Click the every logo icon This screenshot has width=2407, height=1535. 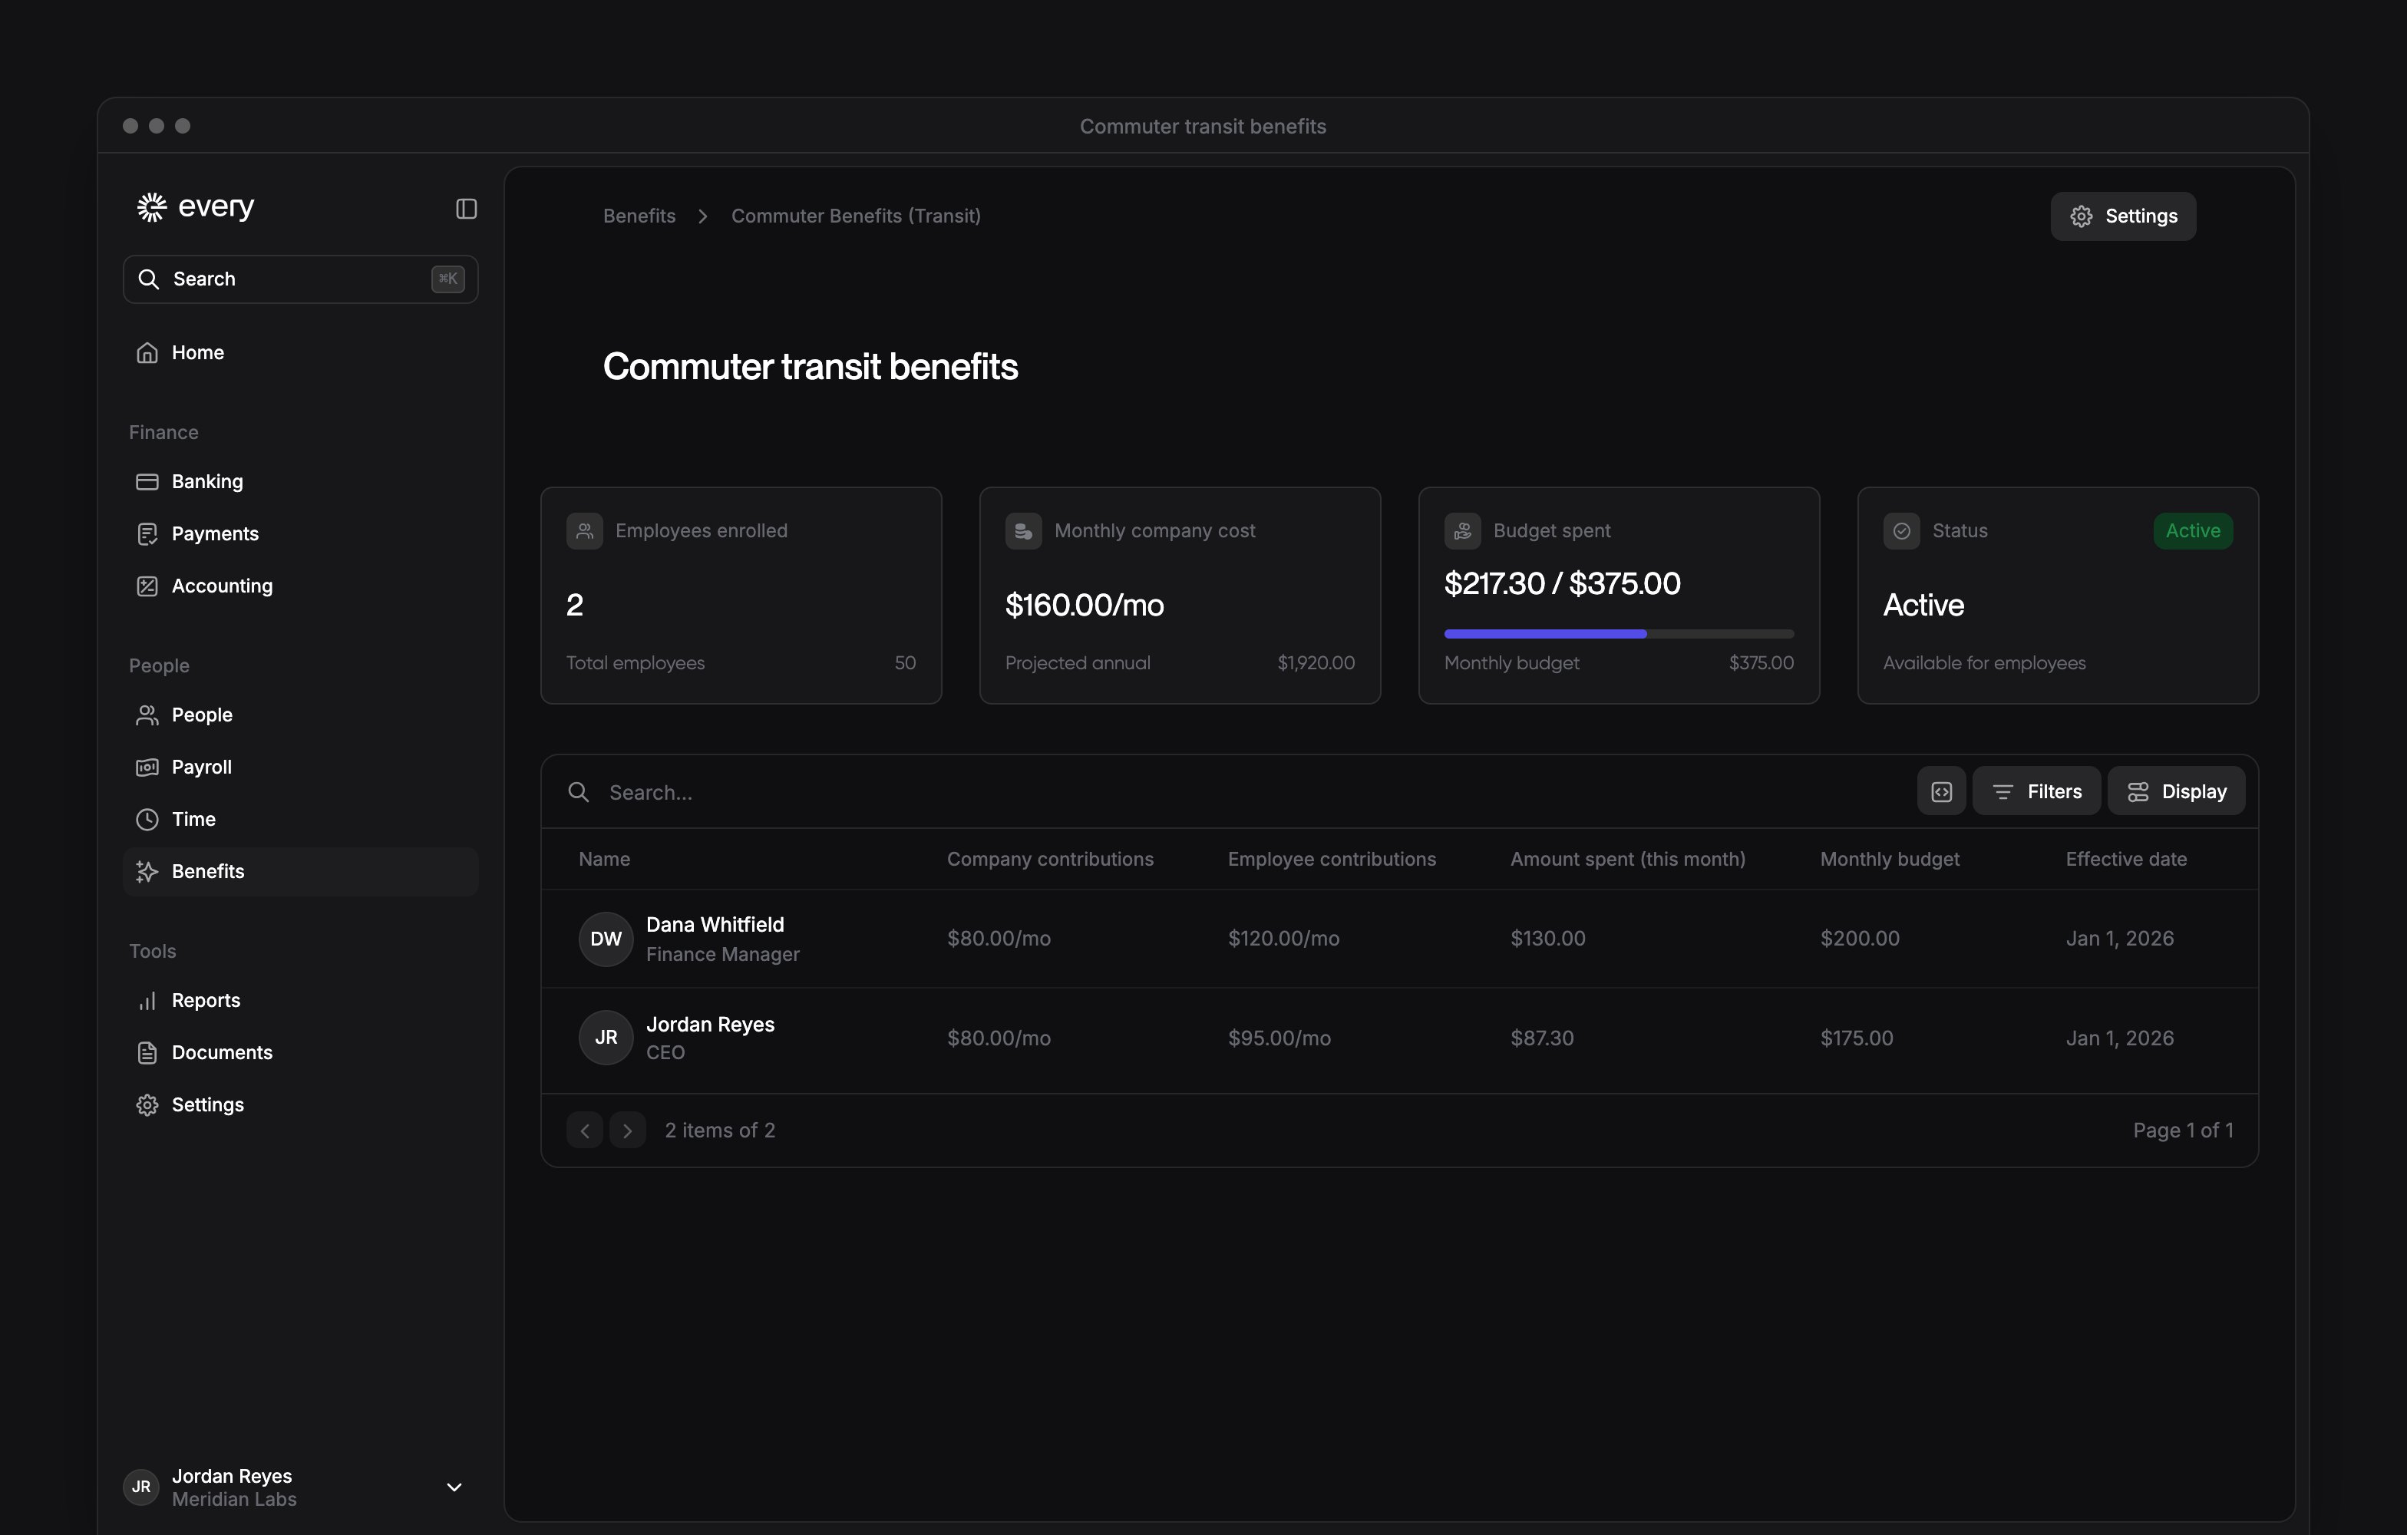[151, 207]
